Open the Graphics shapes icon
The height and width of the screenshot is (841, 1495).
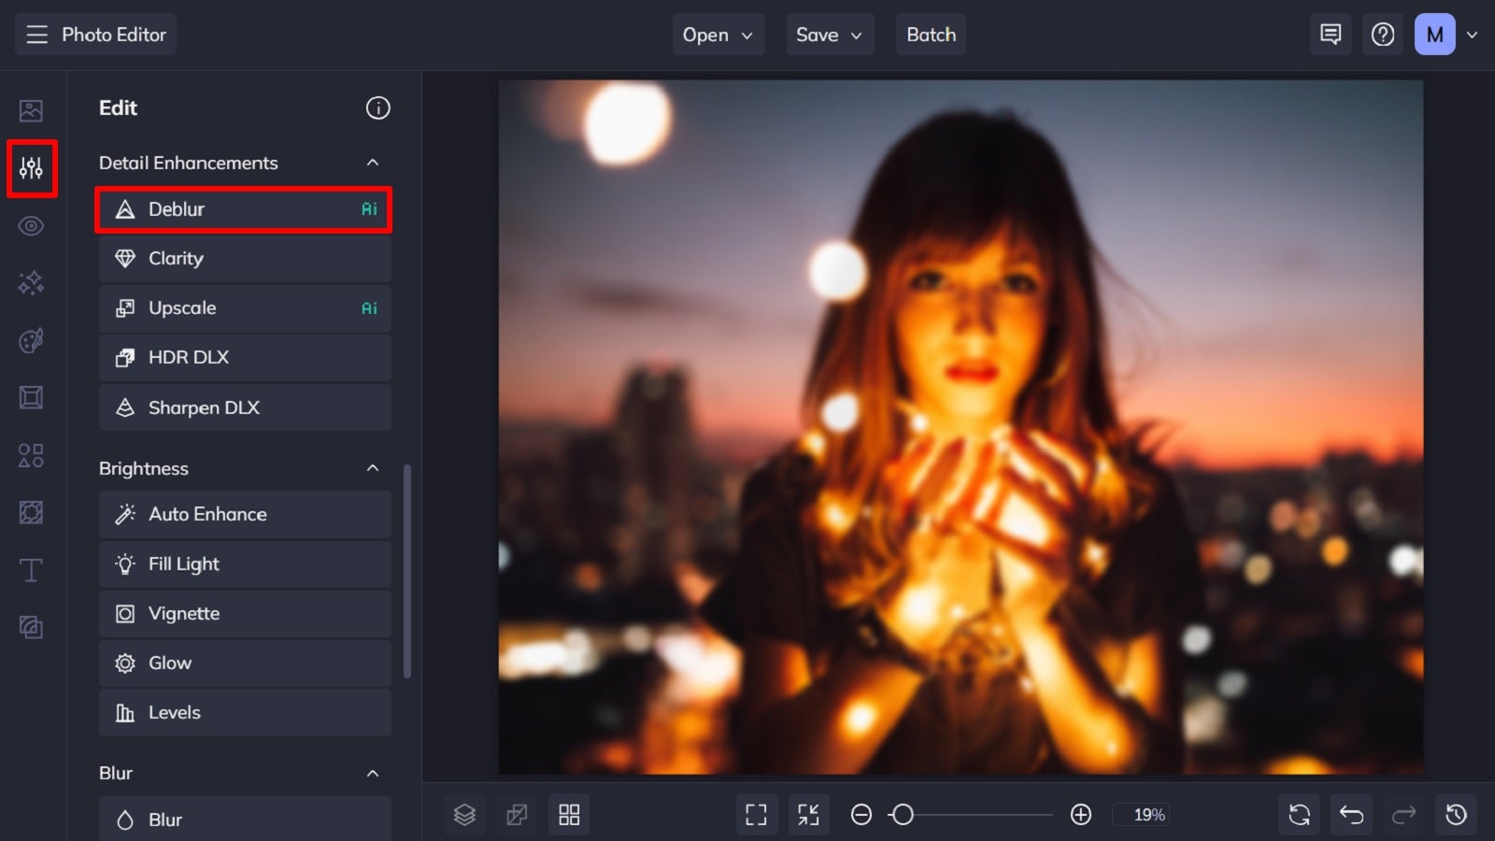(x=31, y=455)
